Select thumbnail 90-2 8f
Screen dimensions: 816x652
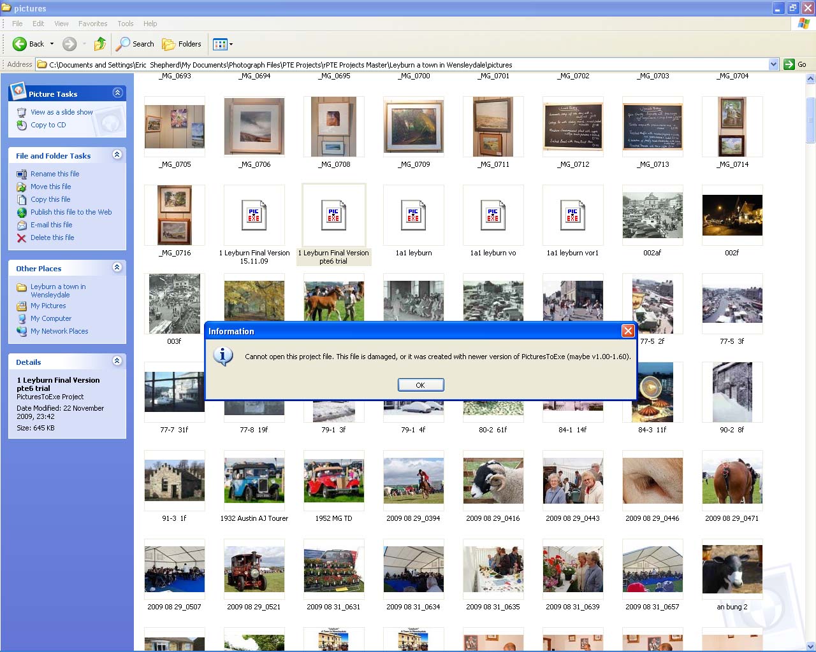[732, 392]
